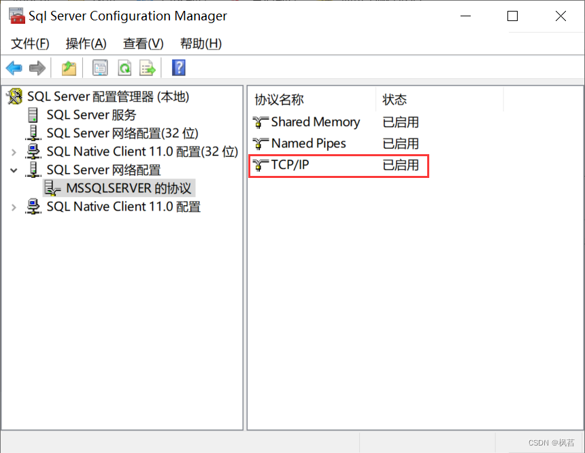Maximize the Configuration Manager window

(512, 16)
